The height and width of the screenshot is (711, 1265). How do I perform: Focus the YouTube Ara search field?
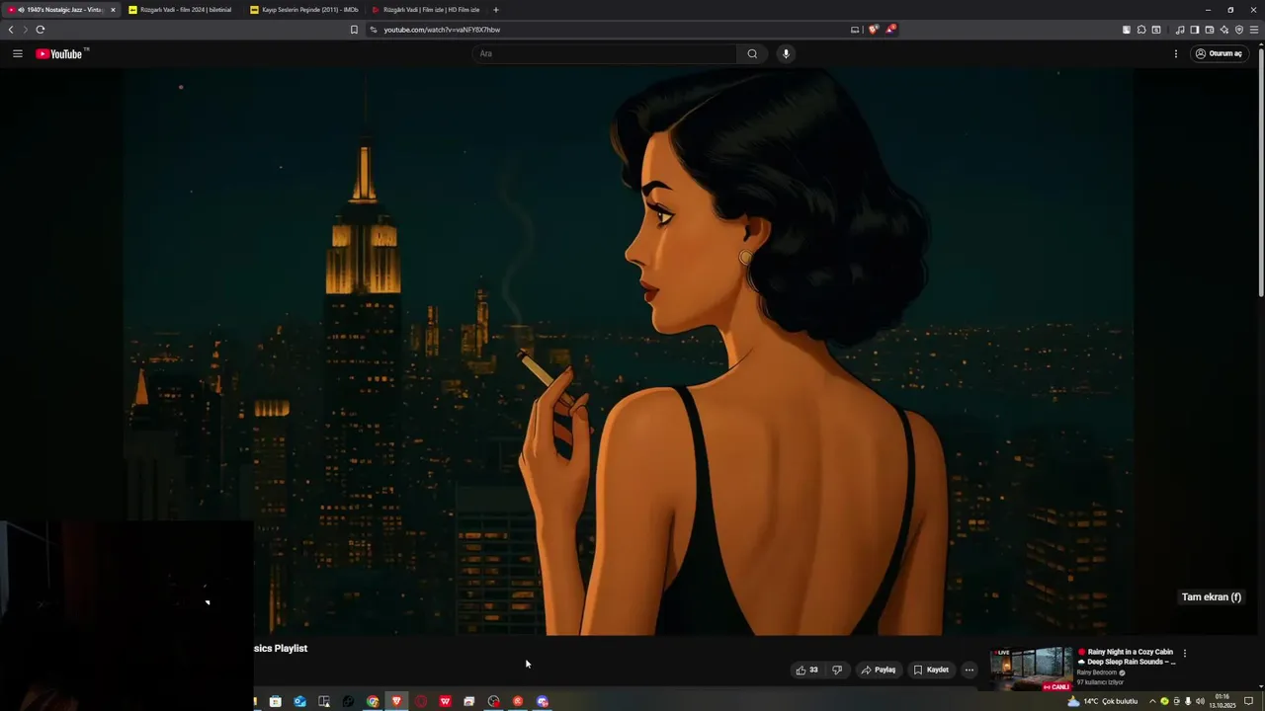(604, 53)
